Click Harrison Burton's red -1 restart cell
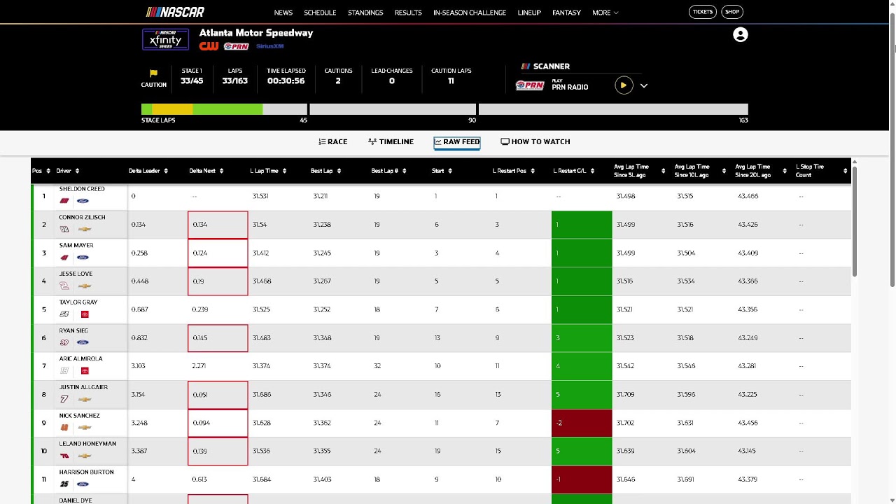 click(582, 479)
